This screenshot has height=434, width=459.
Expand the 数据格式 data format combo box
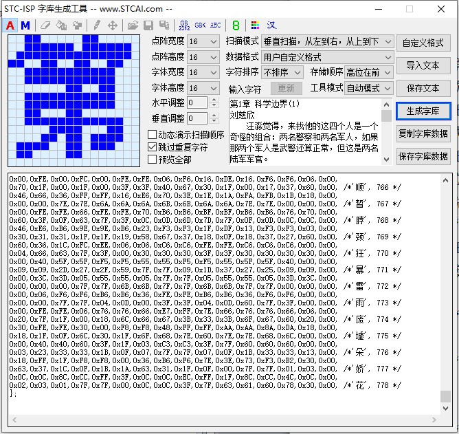point(327,57)
